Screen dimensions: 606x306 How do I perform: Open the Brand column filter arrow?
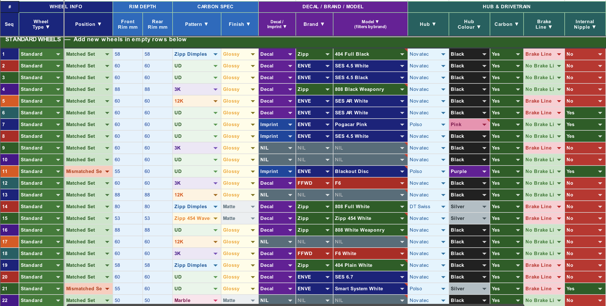coord(322,24)
